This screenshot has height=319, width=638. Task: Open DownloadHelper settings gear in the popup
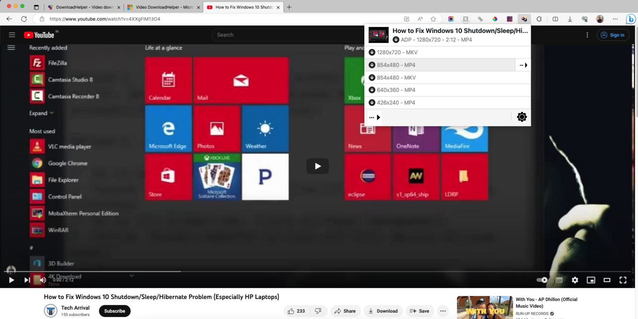[522, 117]
